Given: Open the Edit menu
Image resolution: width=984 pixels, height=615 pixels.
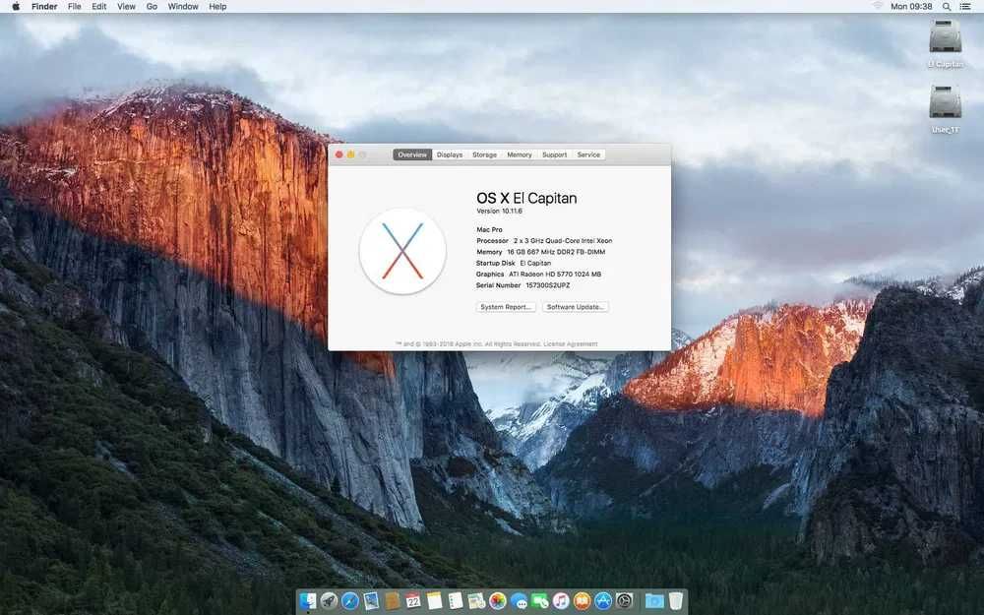Looking at the screenshot, I should point(99,6).
